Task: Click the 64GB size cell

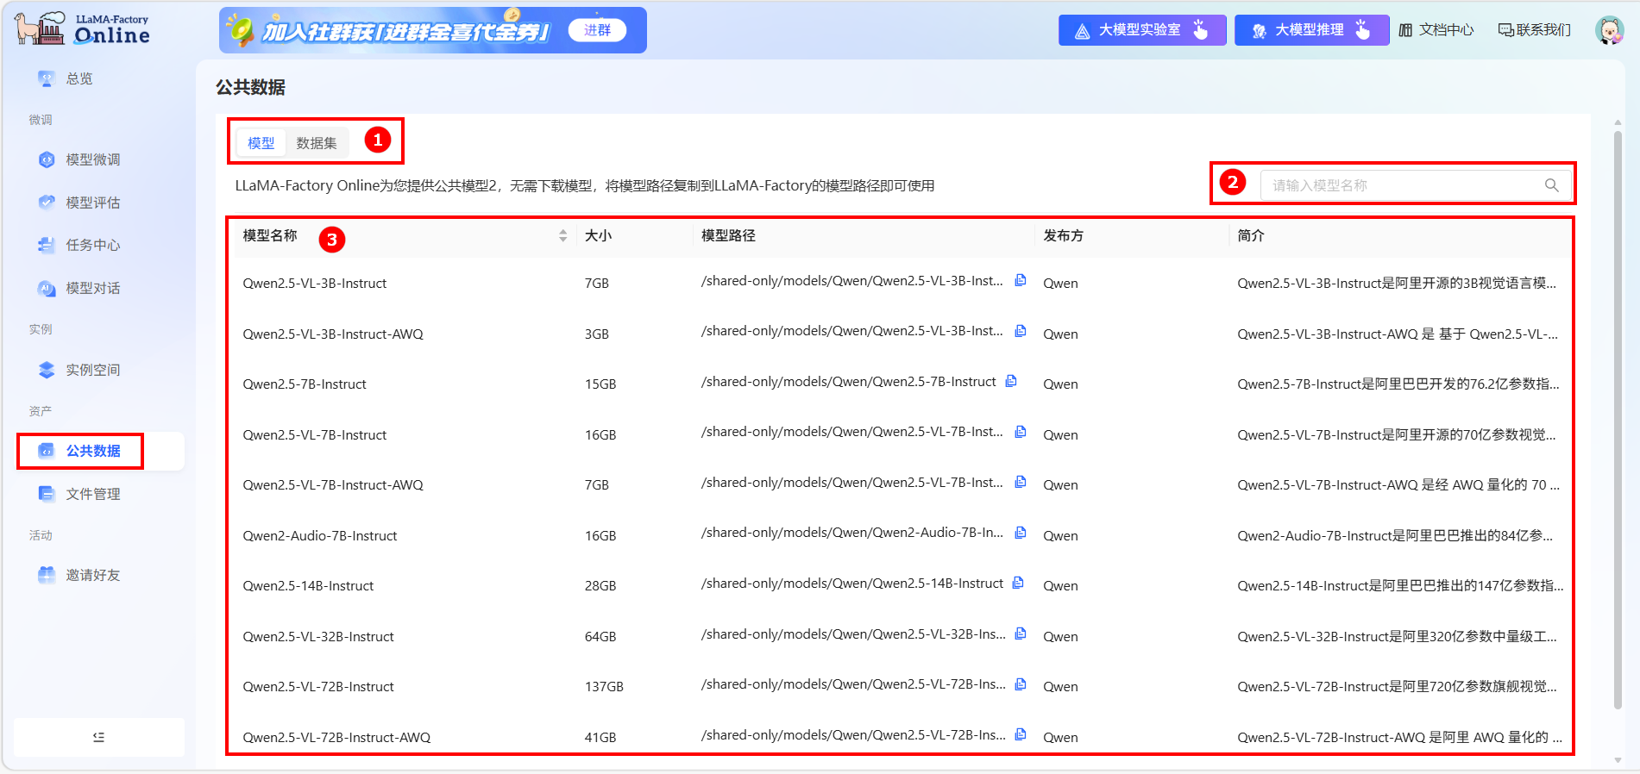Action: coord(600,637)
